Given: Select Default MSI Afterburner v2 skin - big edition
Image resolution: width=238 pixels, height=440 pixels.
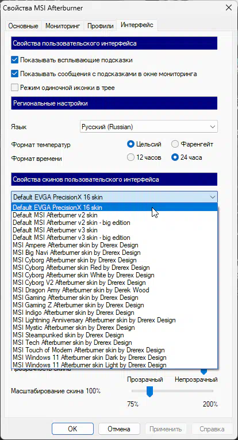Looking at the screenshot, I should click(114, 223).
